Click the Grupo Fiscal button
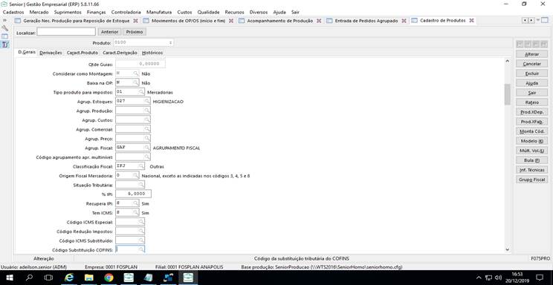The image size is (553, 285). [x=531, y=180]
